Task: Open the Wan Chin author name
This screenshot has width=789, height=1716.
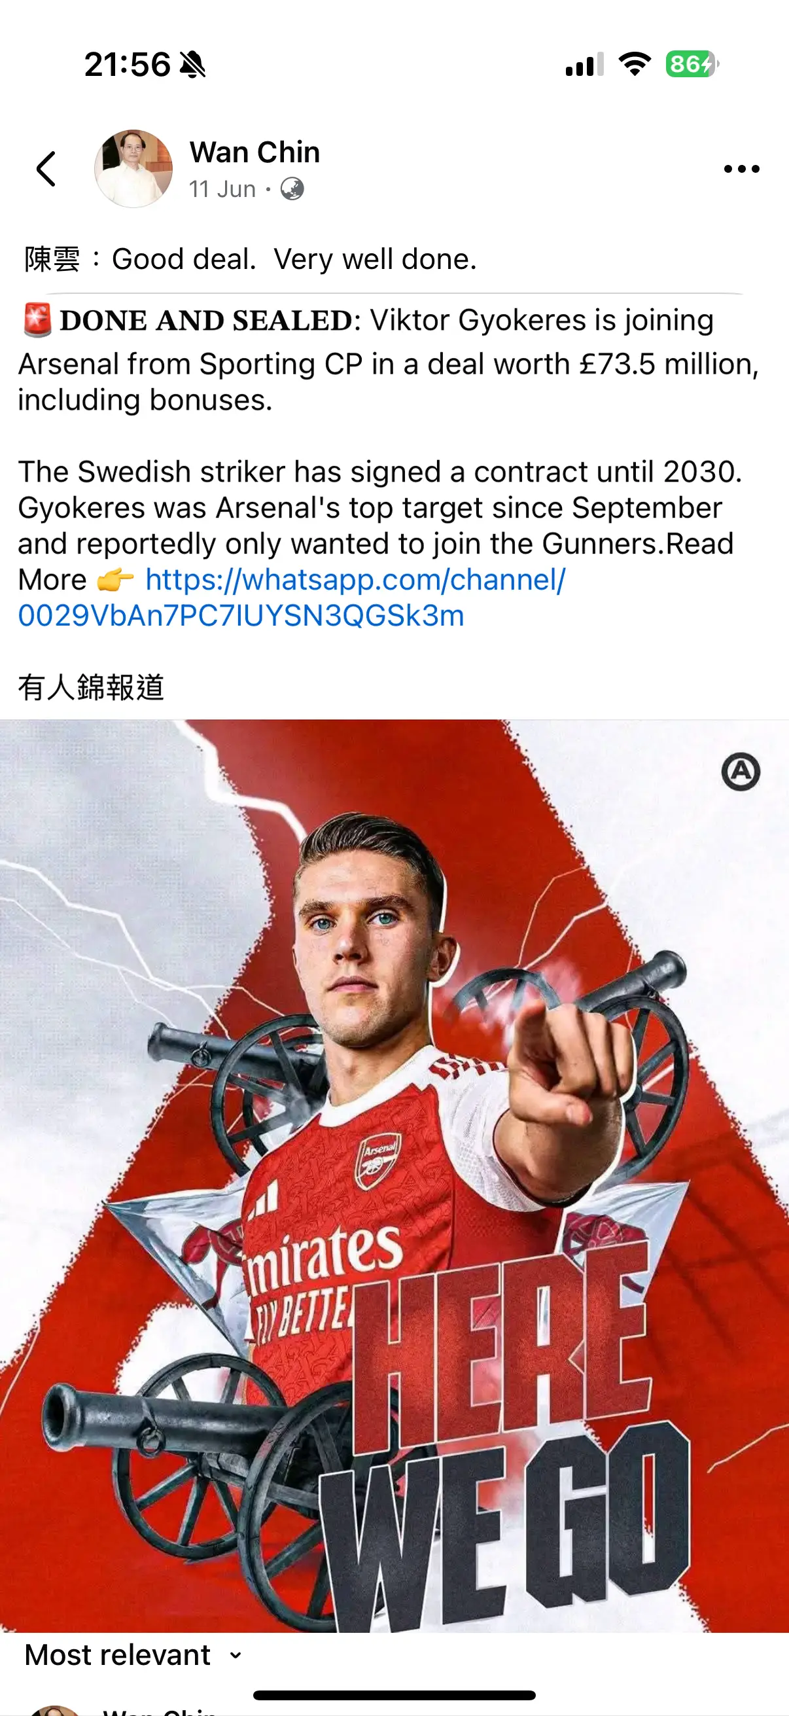Action: (x=254, y=152)
